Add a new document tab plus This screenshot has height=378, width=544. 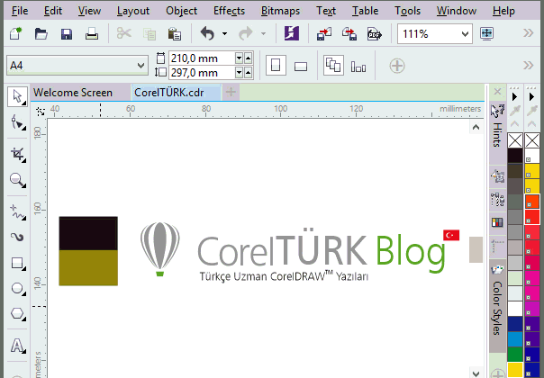point(231,92)
